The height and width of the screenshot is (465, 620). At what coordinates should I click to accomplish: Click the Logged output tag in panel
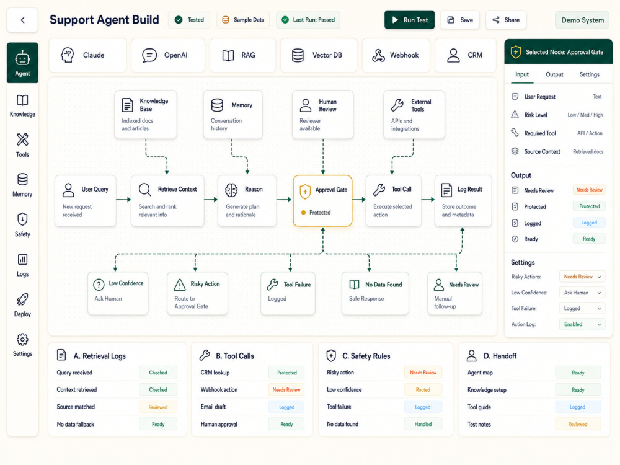pos(589,223)
